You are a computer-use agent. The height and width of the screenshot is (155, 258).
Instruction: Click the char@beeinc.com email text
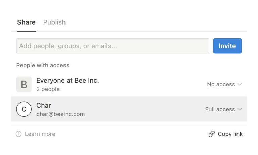(60, 114)
